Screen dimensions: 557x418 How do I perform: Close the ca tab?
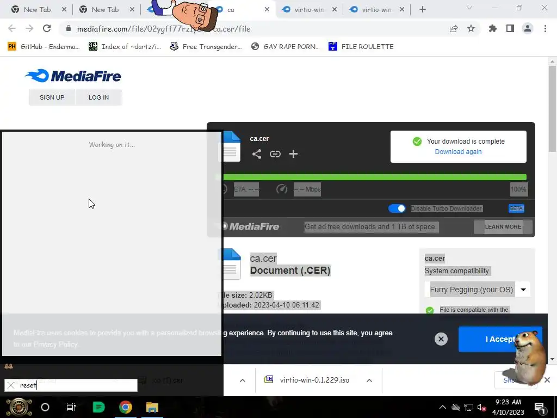pyautogui.click(x=267, y=10)
